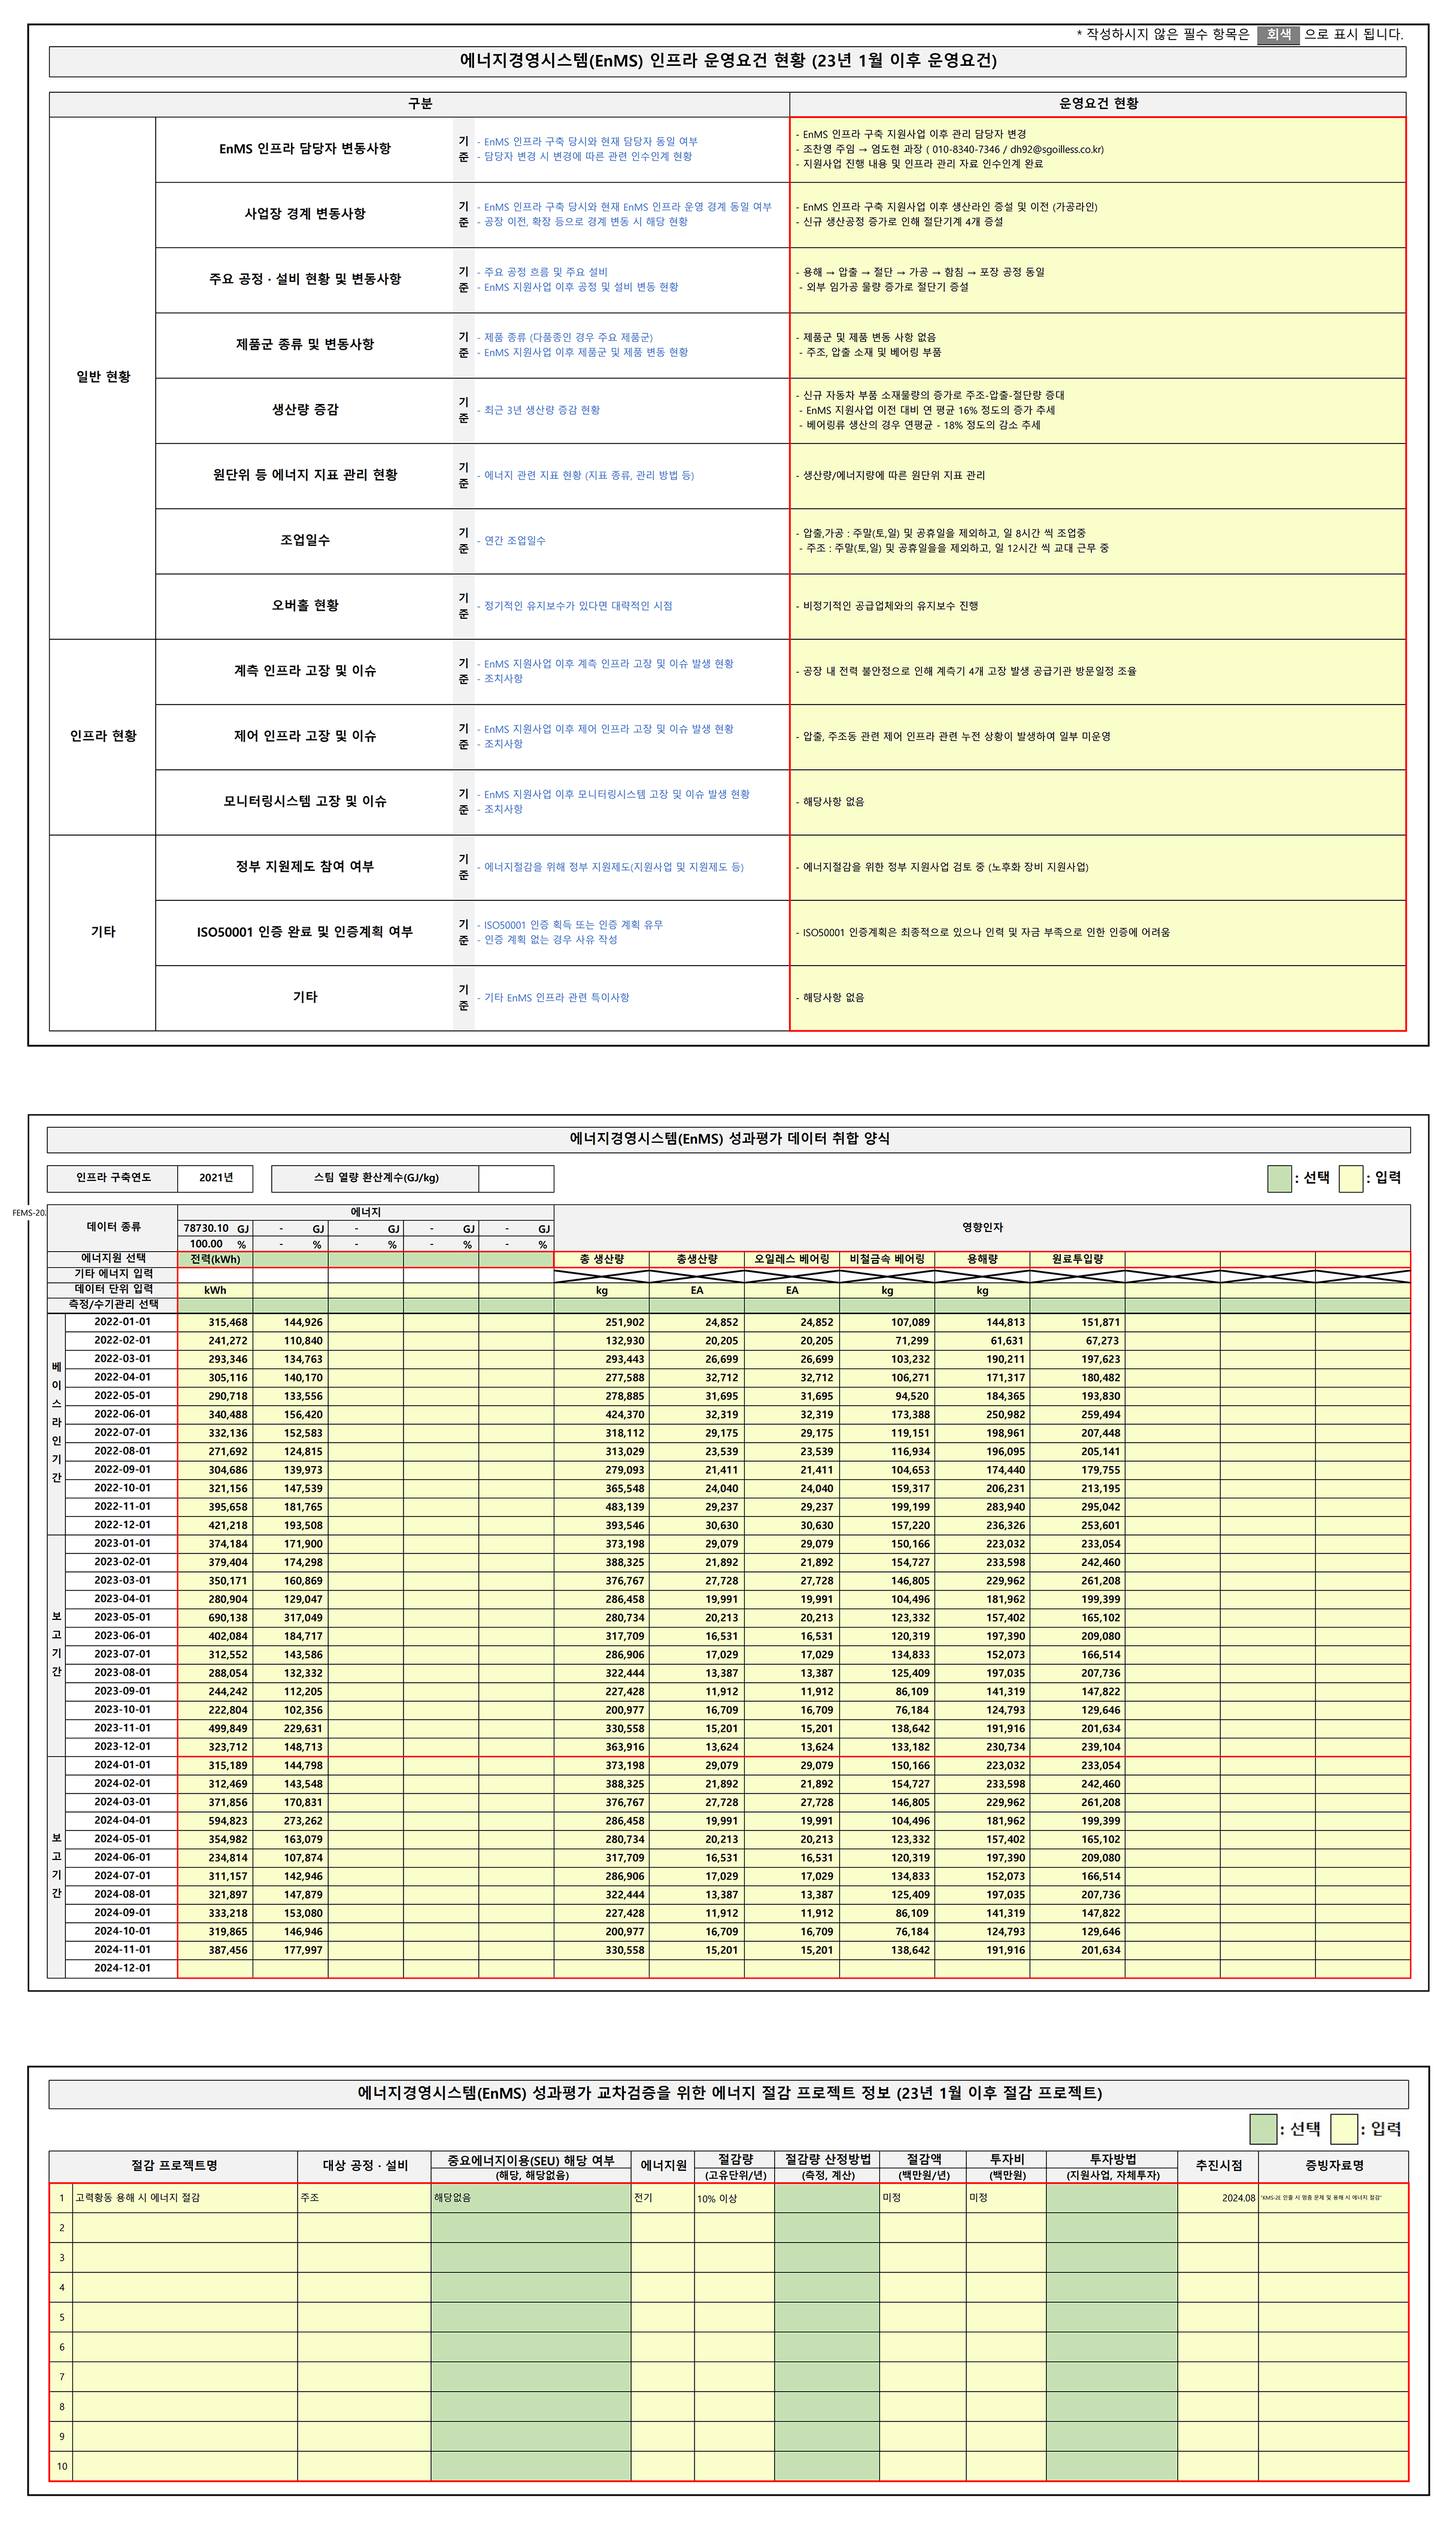The image size is (1456, 2525).
Task: Select the 모니터링시스템 고장 및 이슈 label
Action: [x=304, y=802]
